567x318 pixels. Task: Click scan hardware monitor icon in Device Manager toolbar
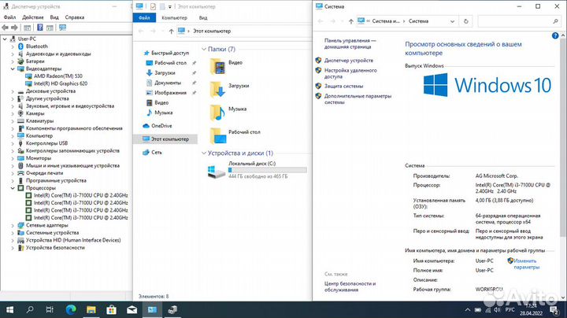(62, 28)
